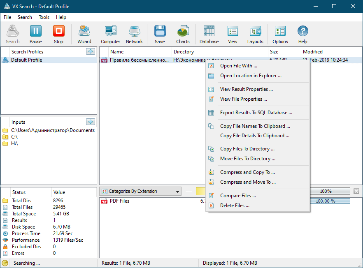Add a new input directory
Image resolution: width=363 pixels, height=268 pixels.
point(91,122)
